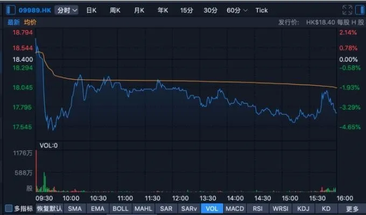Click the right sidebar panel icon
The width and height of the screenshot is (366, 215).
coord(360,10)
